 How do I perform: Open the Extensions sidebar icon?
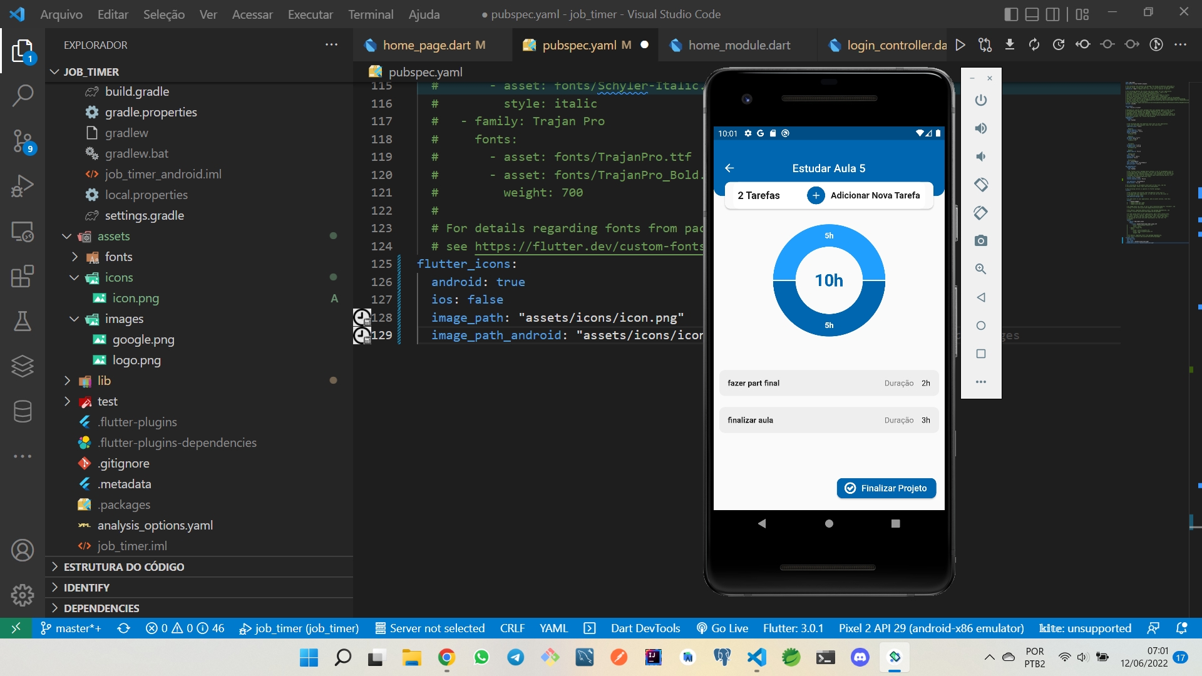point(23,276)
